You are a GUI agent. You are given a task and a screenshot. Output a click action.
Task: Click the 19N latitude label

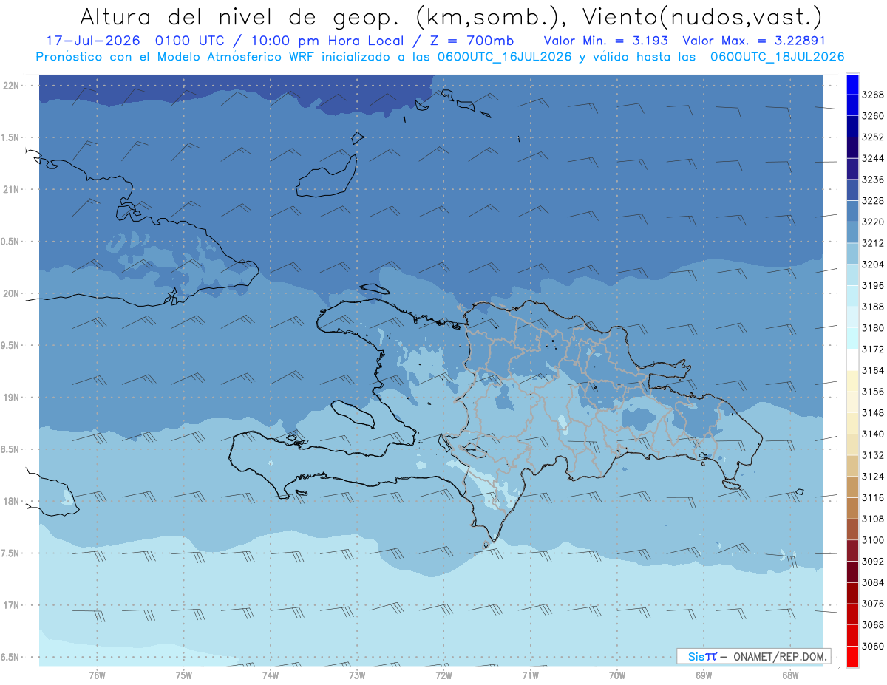[x=12, y=398]
